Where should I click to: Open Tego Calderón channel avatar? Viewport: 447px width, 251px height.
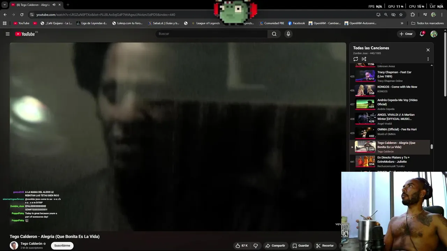click(14, 245)
